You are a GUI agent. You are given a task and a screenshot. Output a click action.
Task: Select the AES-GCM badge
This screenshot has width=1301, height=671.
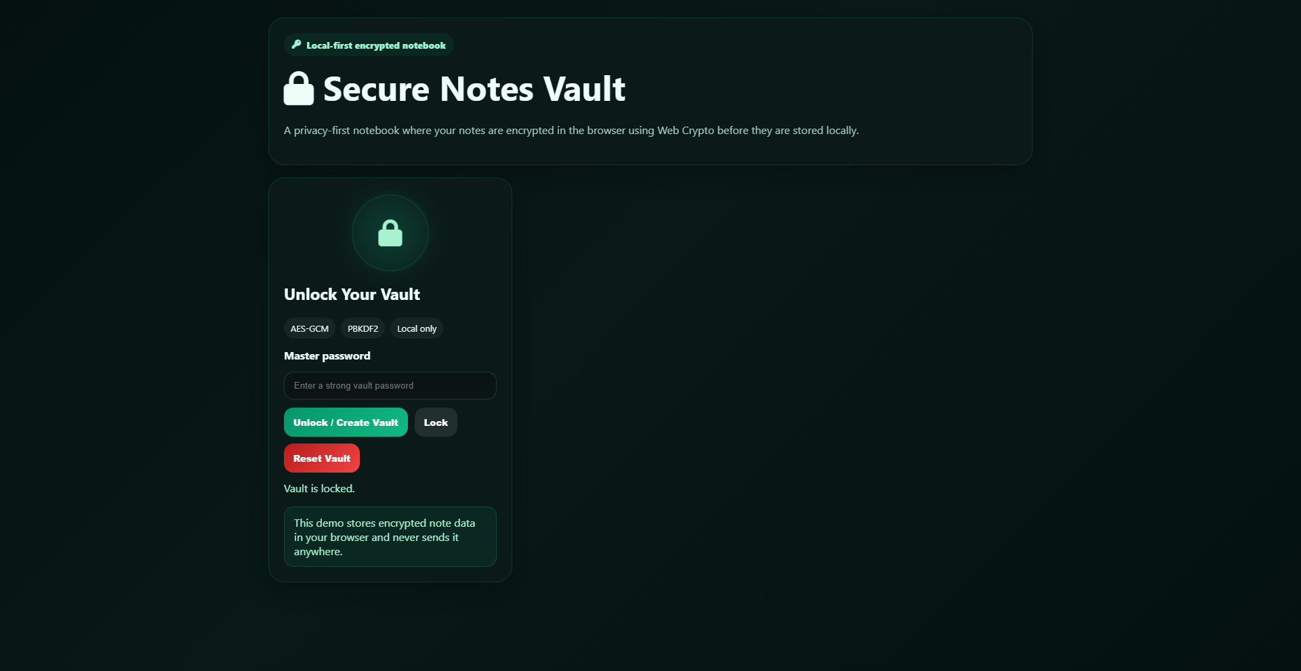coord(309,328)
